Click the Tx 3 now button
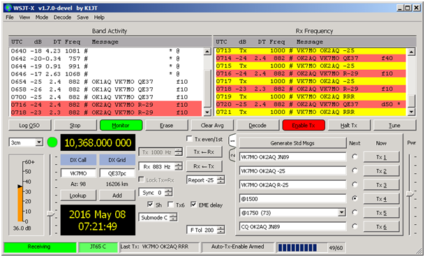The width and height of the screenshot is (425, 257). tap(381, 185)
